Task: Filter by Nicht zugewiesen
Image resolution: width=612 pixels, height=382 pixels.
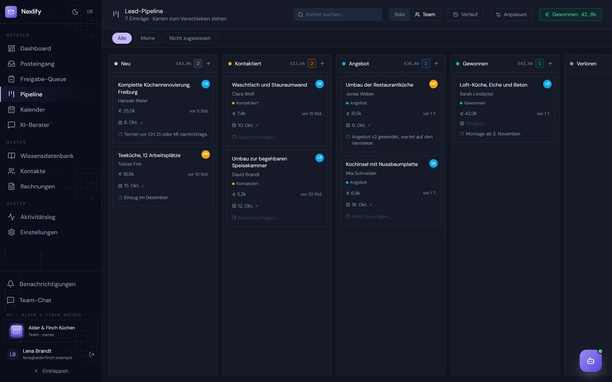Action: (190, 38)
